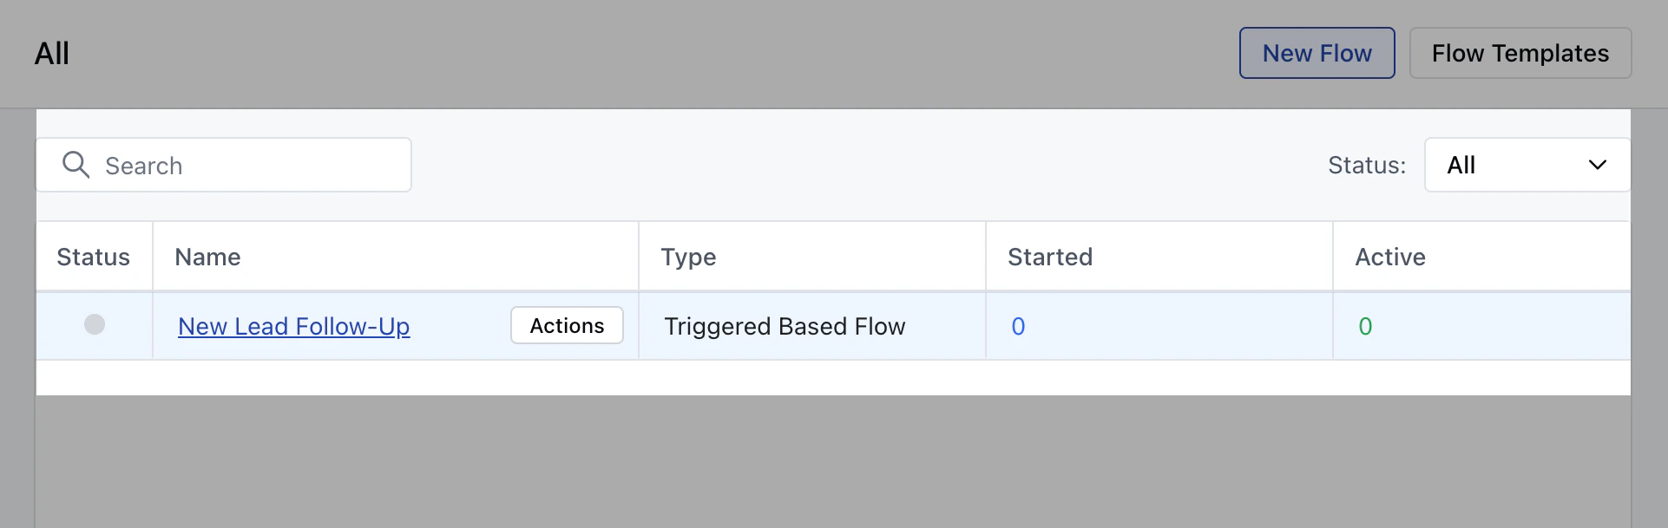Focus the Search input field

point(224,165)
